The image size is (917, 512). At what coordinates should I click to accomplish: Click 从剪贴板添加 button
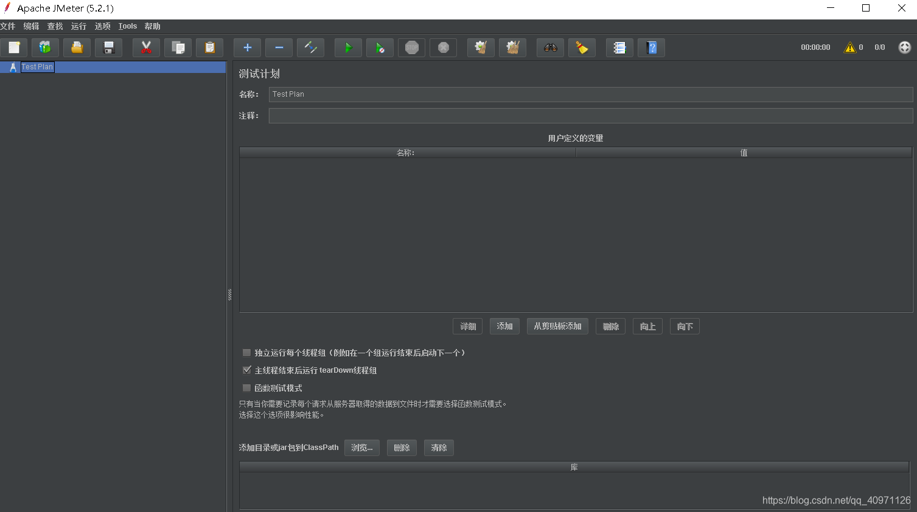[557, 327]
